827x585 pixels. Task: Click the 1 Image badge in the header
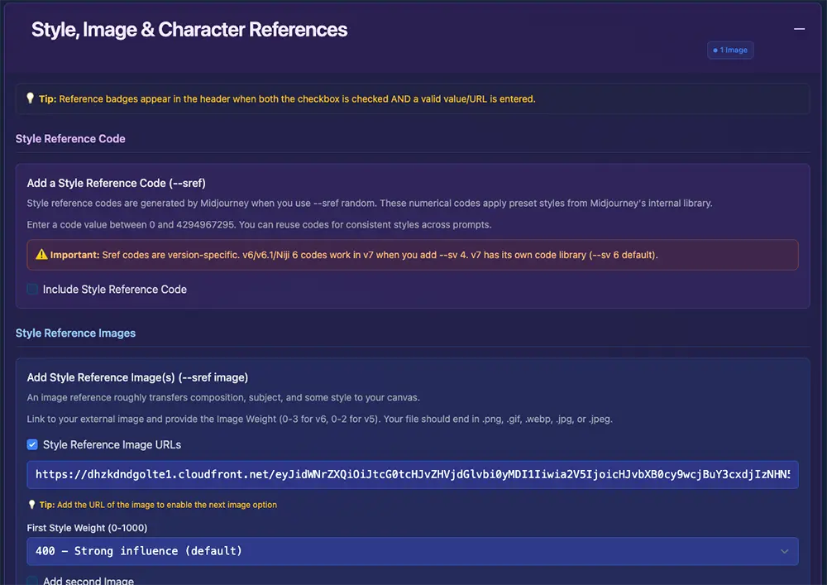[x=730, y=50]
